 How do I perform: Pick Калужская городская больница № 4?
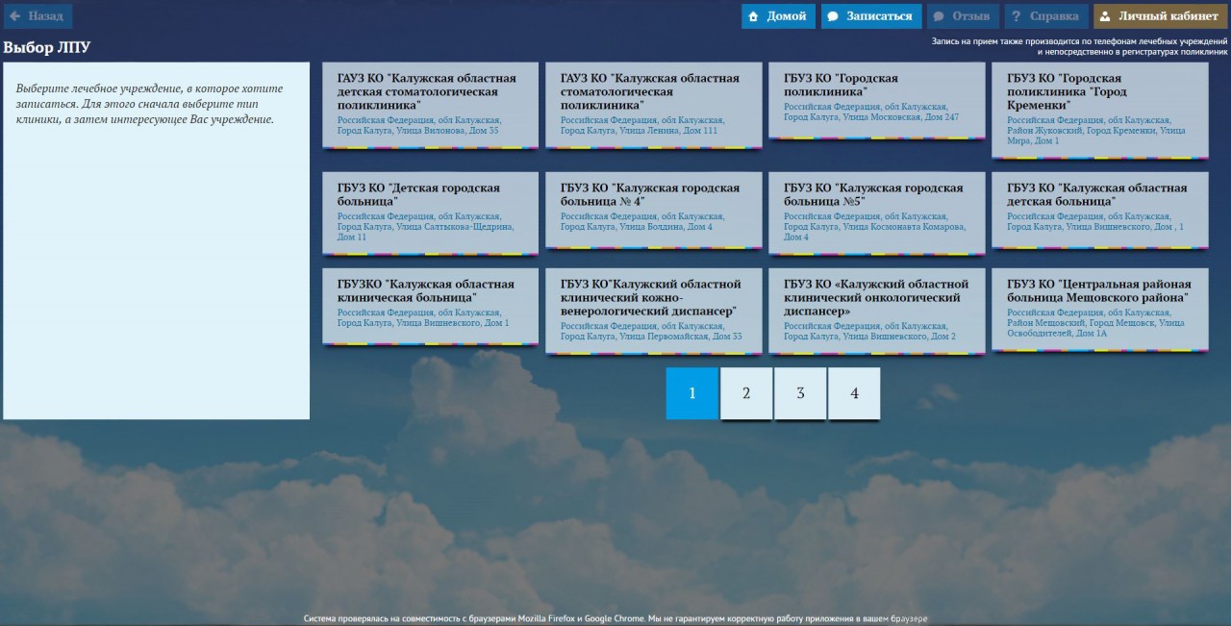[653, 209]
